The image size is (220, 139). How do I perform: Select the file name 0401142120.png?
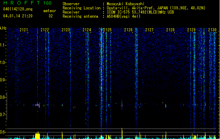(18, 9)
